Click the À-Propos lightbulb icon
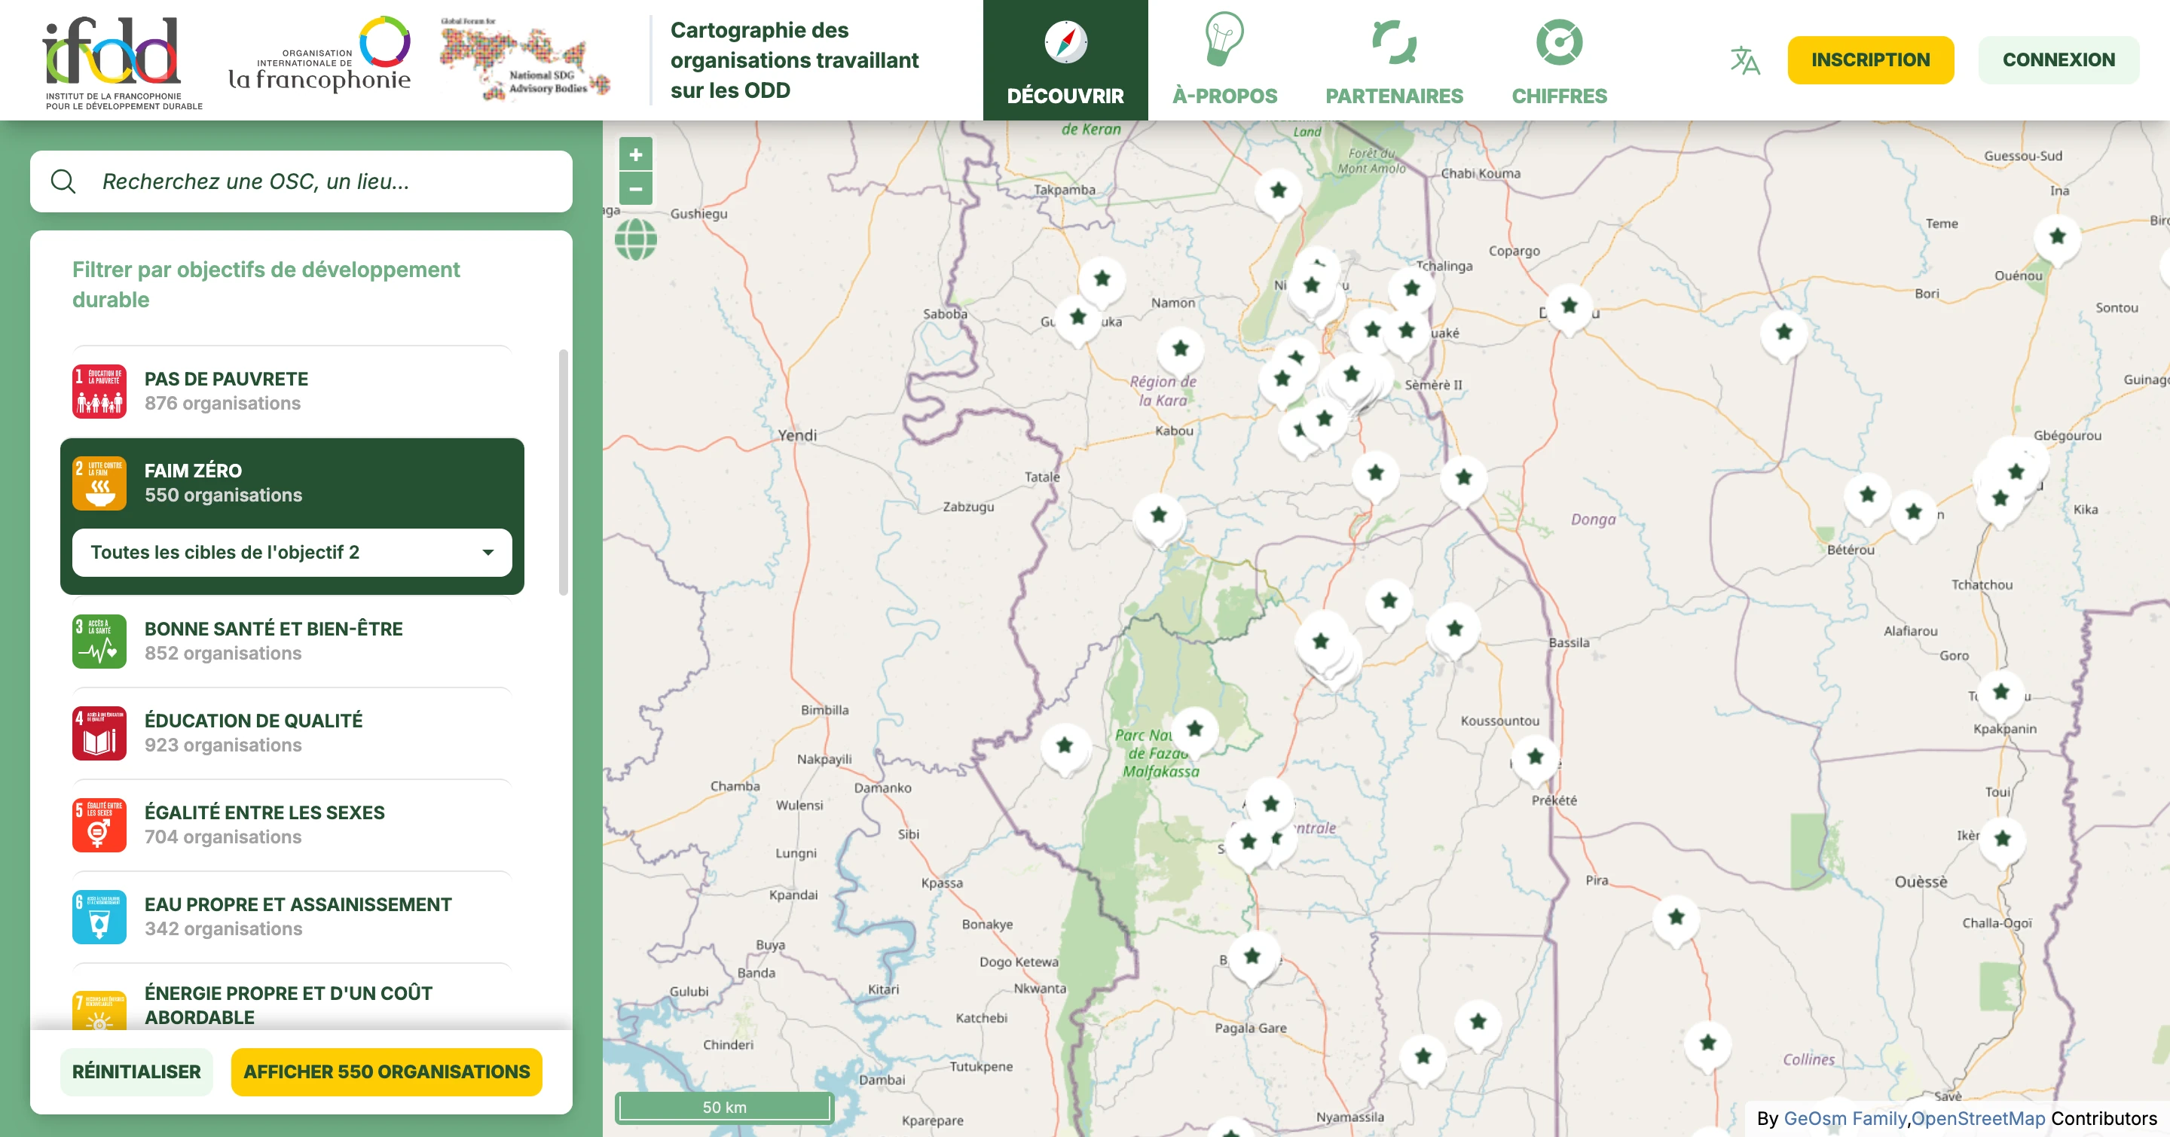2170x1137 pixels. pyautogui.click(x=1223, y=44)
